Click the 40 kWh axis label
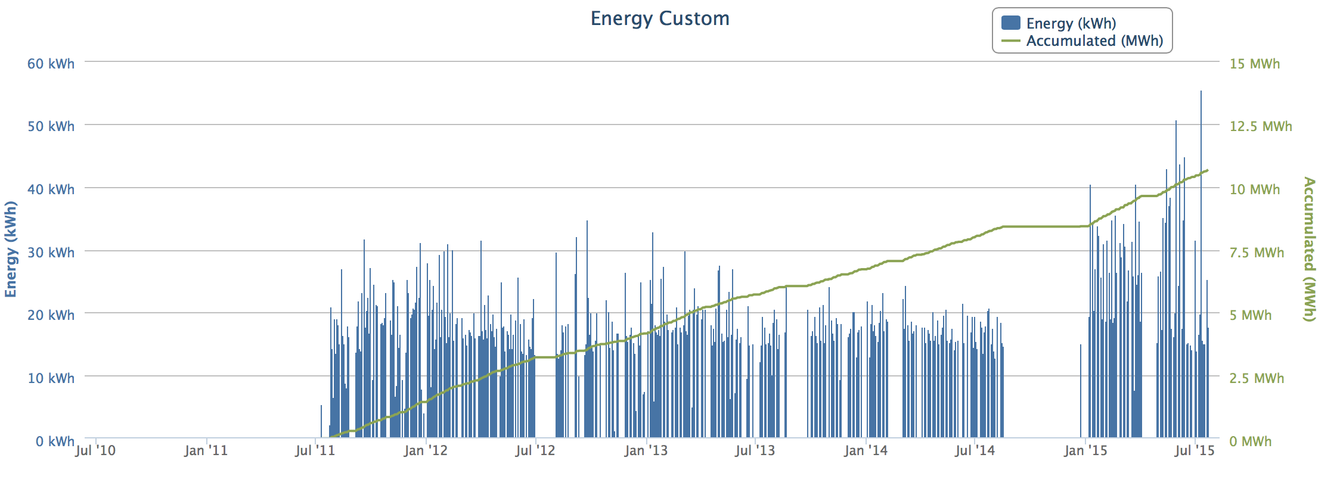Screen dimensions: 1340x498 click(x=51, y=189)
